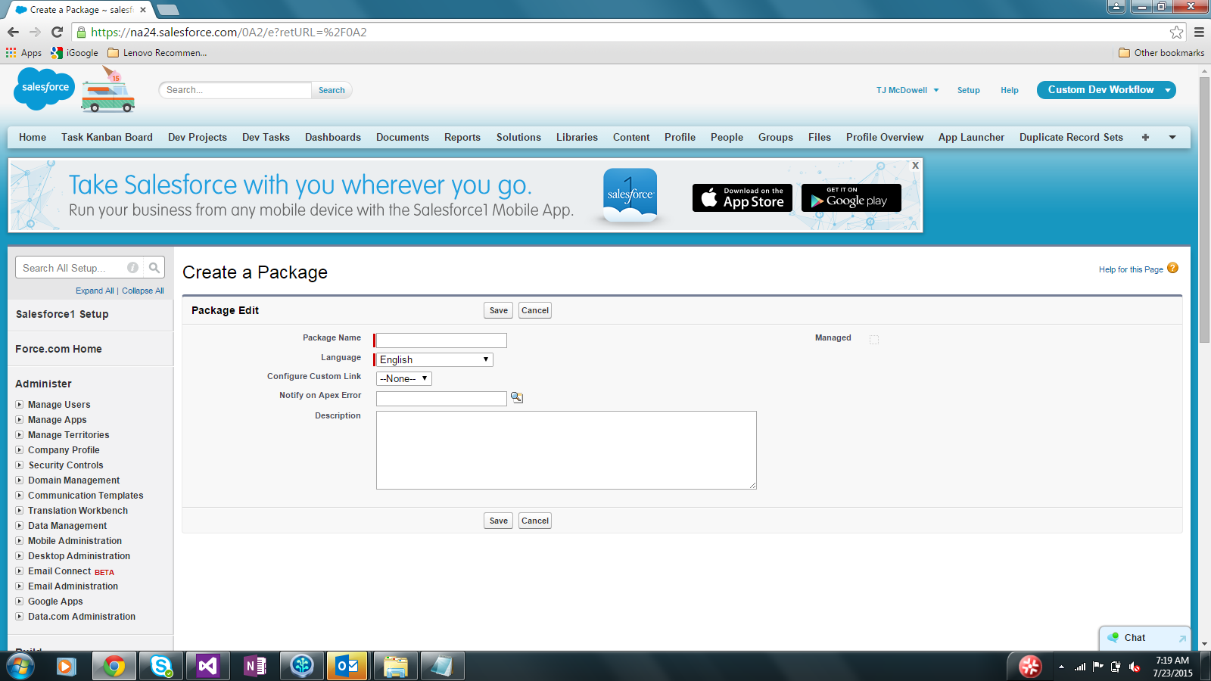1211x681 pixels.
Task: Open the iGoogle bookmark
Action: [x=74, y=53]
